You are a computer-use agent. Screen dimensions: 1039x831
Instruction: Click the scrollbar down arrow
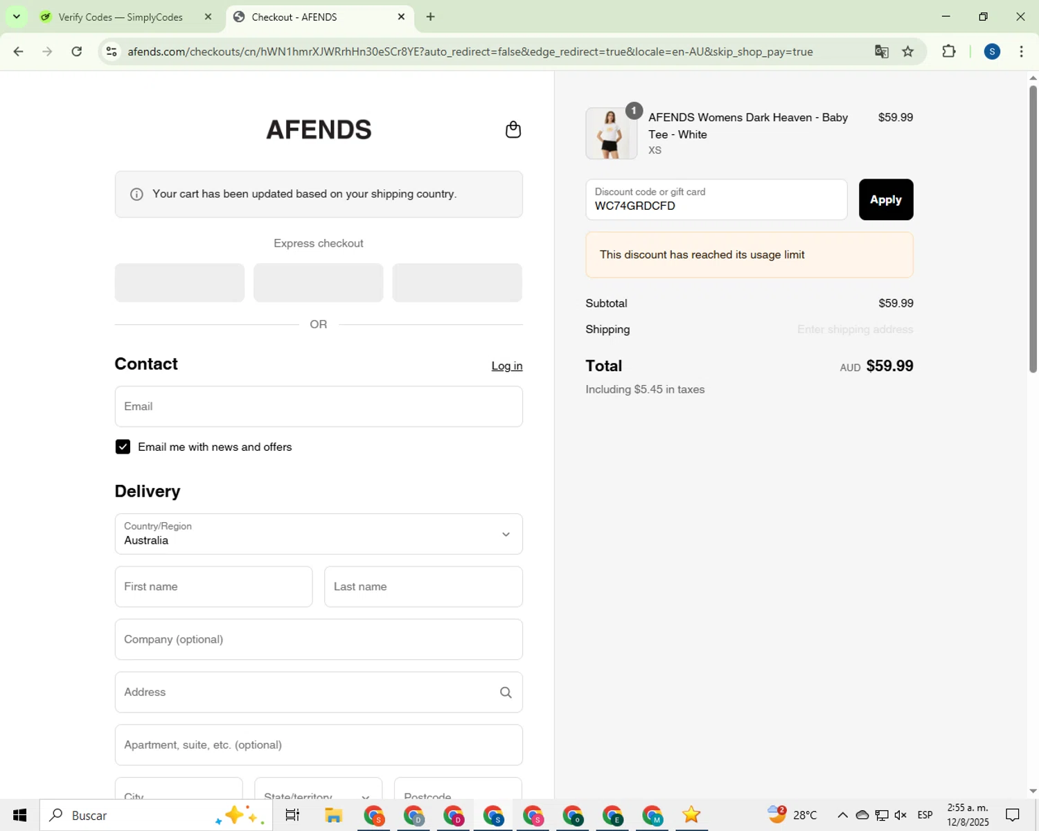tap(1033, 791)
